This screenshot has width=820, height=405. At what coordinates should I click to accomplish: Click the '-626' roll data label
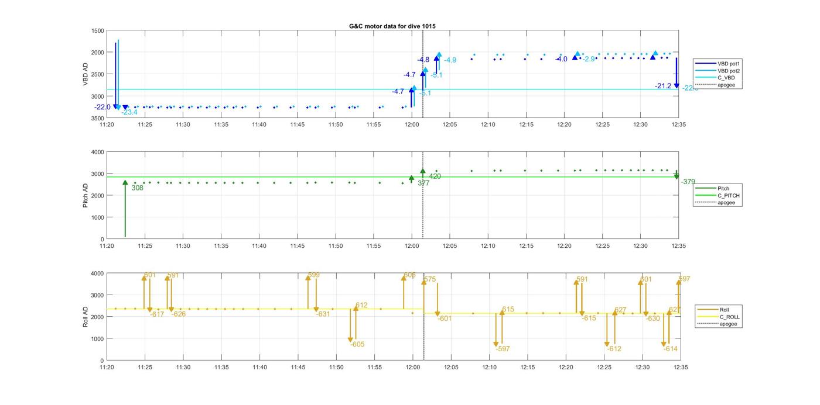tap(179, 314)
